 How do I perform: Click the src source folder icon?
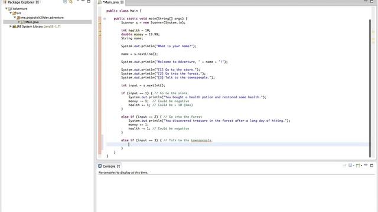(14, 13)
